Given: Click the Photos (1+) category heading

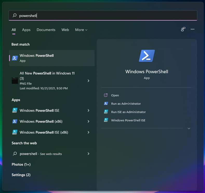Looking at the screenshot, I should [21, 164].
